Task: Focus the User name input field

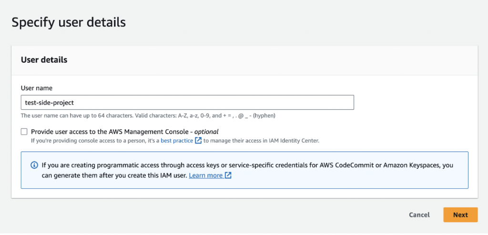Action: point(187,102)
